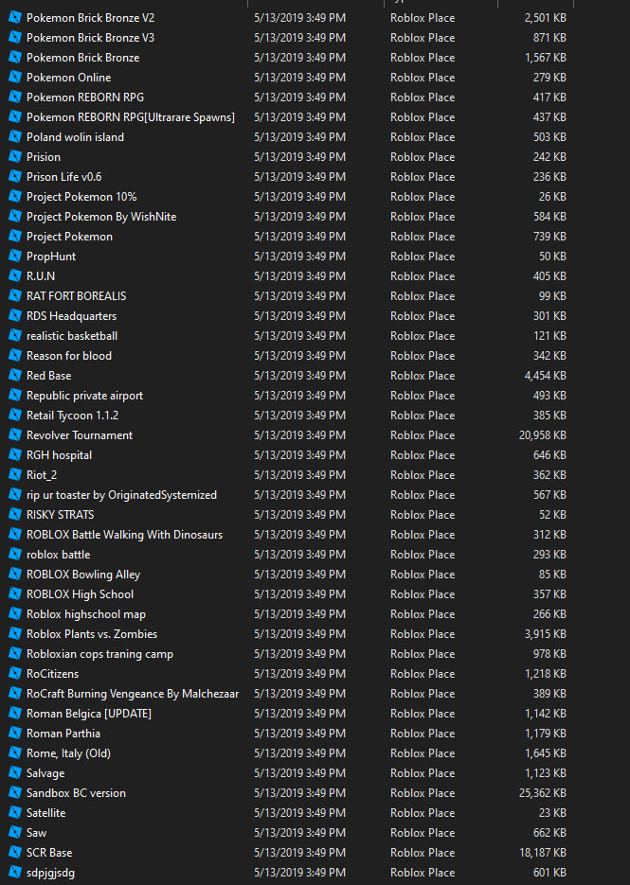Image resolution: width=630 pixels, height=885 pixels.
Task: Select the Rome, Italy (Old) file
Action: click(x=68, y=752)
